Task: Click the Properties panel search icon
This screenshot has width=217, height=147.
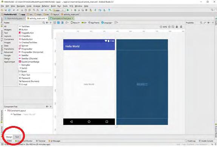Action: pos(201,23)
